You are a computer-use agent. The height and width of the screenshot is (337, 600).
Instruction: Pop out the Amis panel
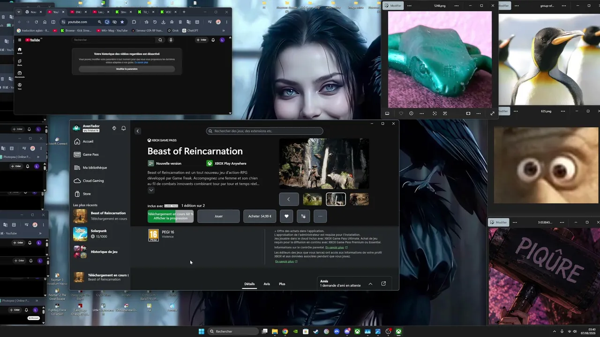coord(383,284)
